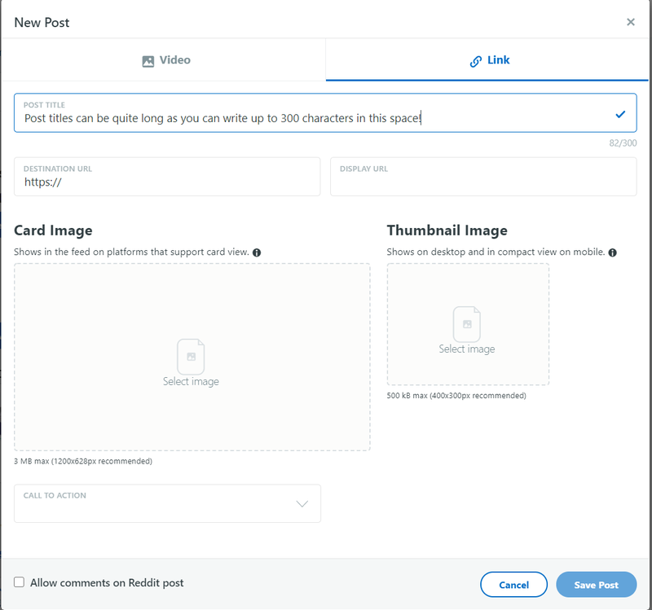
Task: Close the New Post dialog with X
Action: click(630, 22)
